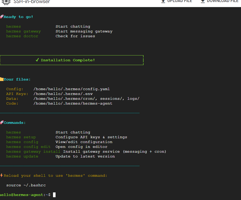Click the '/home/hello/.hermes/.env' path
This screenshot has width=241, height=200.
coord(63,94)
